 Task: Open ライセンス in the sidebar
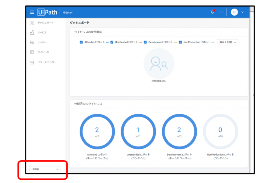coord(43,53)
